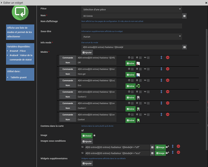
Task: Enable the 123 code checkbox on the Eco row
Action: (x=148, y=80)
